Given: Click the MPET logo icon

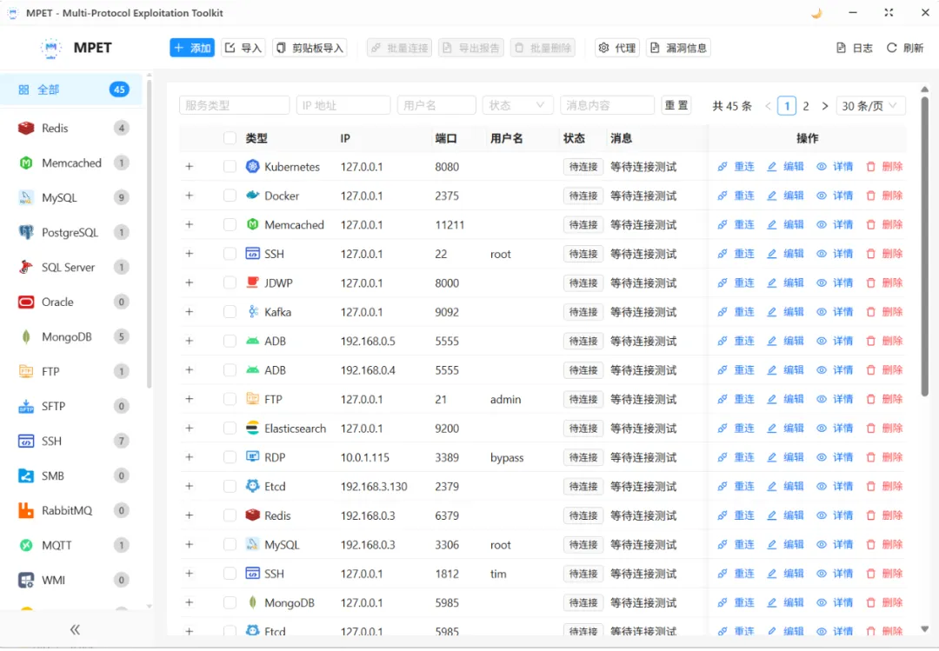Looking at the screenshot, I should click(51, 47).
